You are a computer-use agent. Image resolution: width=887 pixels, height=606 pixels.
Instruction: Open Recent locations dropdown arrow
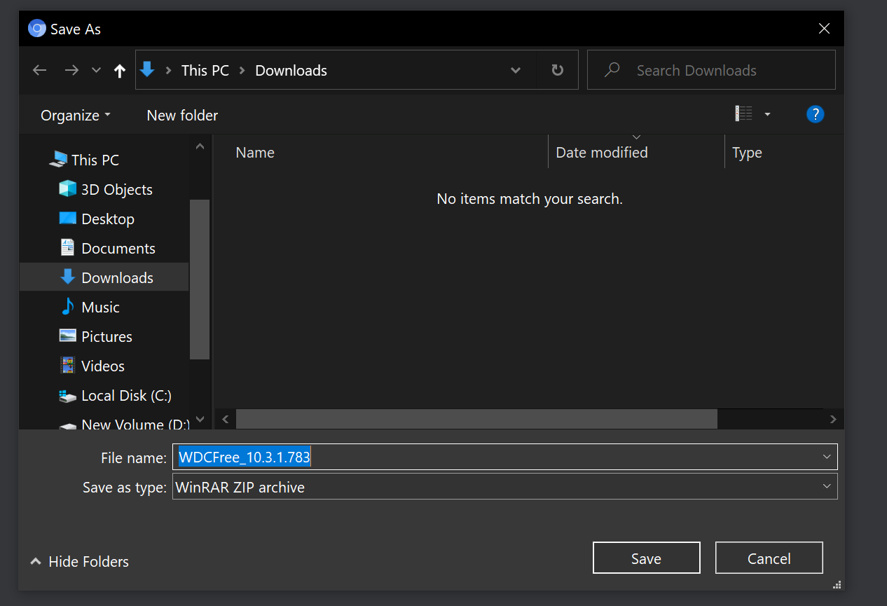tap(97, 70)
